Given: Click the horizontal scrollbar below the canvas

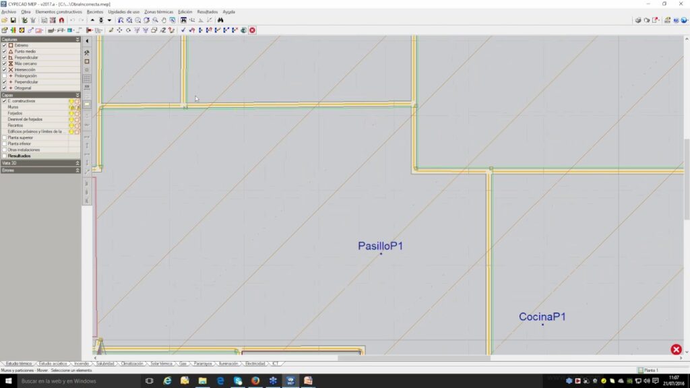Looking at the screenshot, I should [x=391, y=358].
